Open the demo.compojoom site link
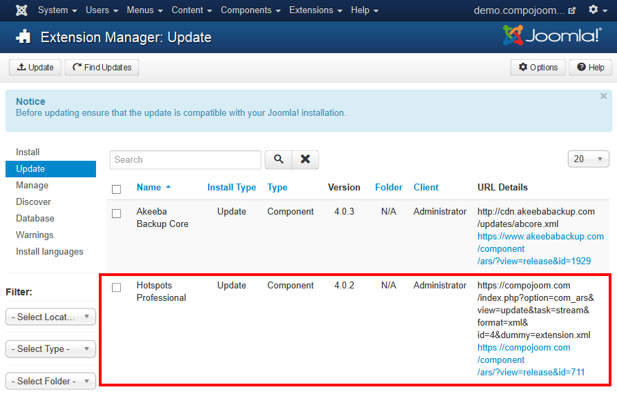The width and height of the screenshot is (617, 394). click(x=524, y=10)
